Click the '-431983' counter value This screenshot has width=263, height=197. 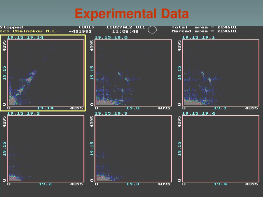pyautogui.click(x=80, y=31)
